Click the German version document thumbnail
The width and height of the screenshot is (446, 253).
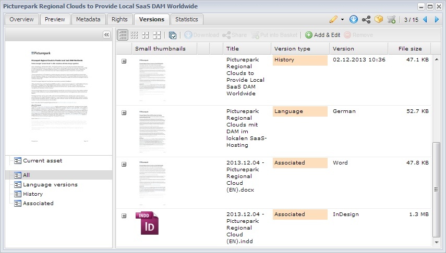(152, 132)
